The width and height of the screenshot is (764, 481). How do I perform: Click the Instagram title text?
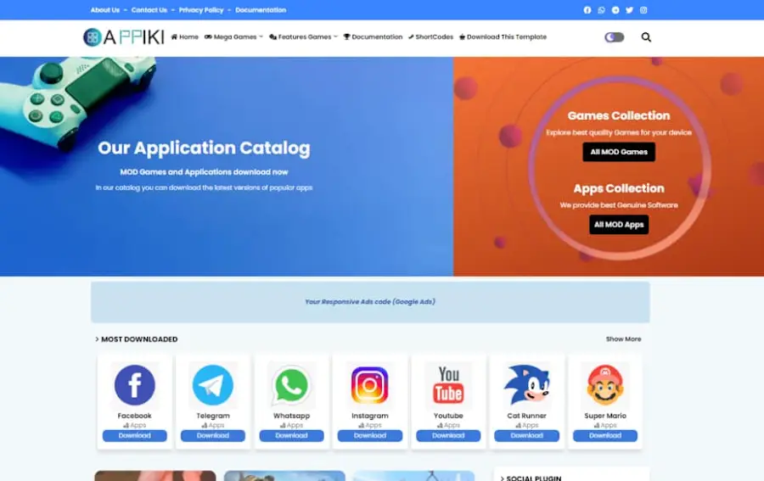(370, 416)
